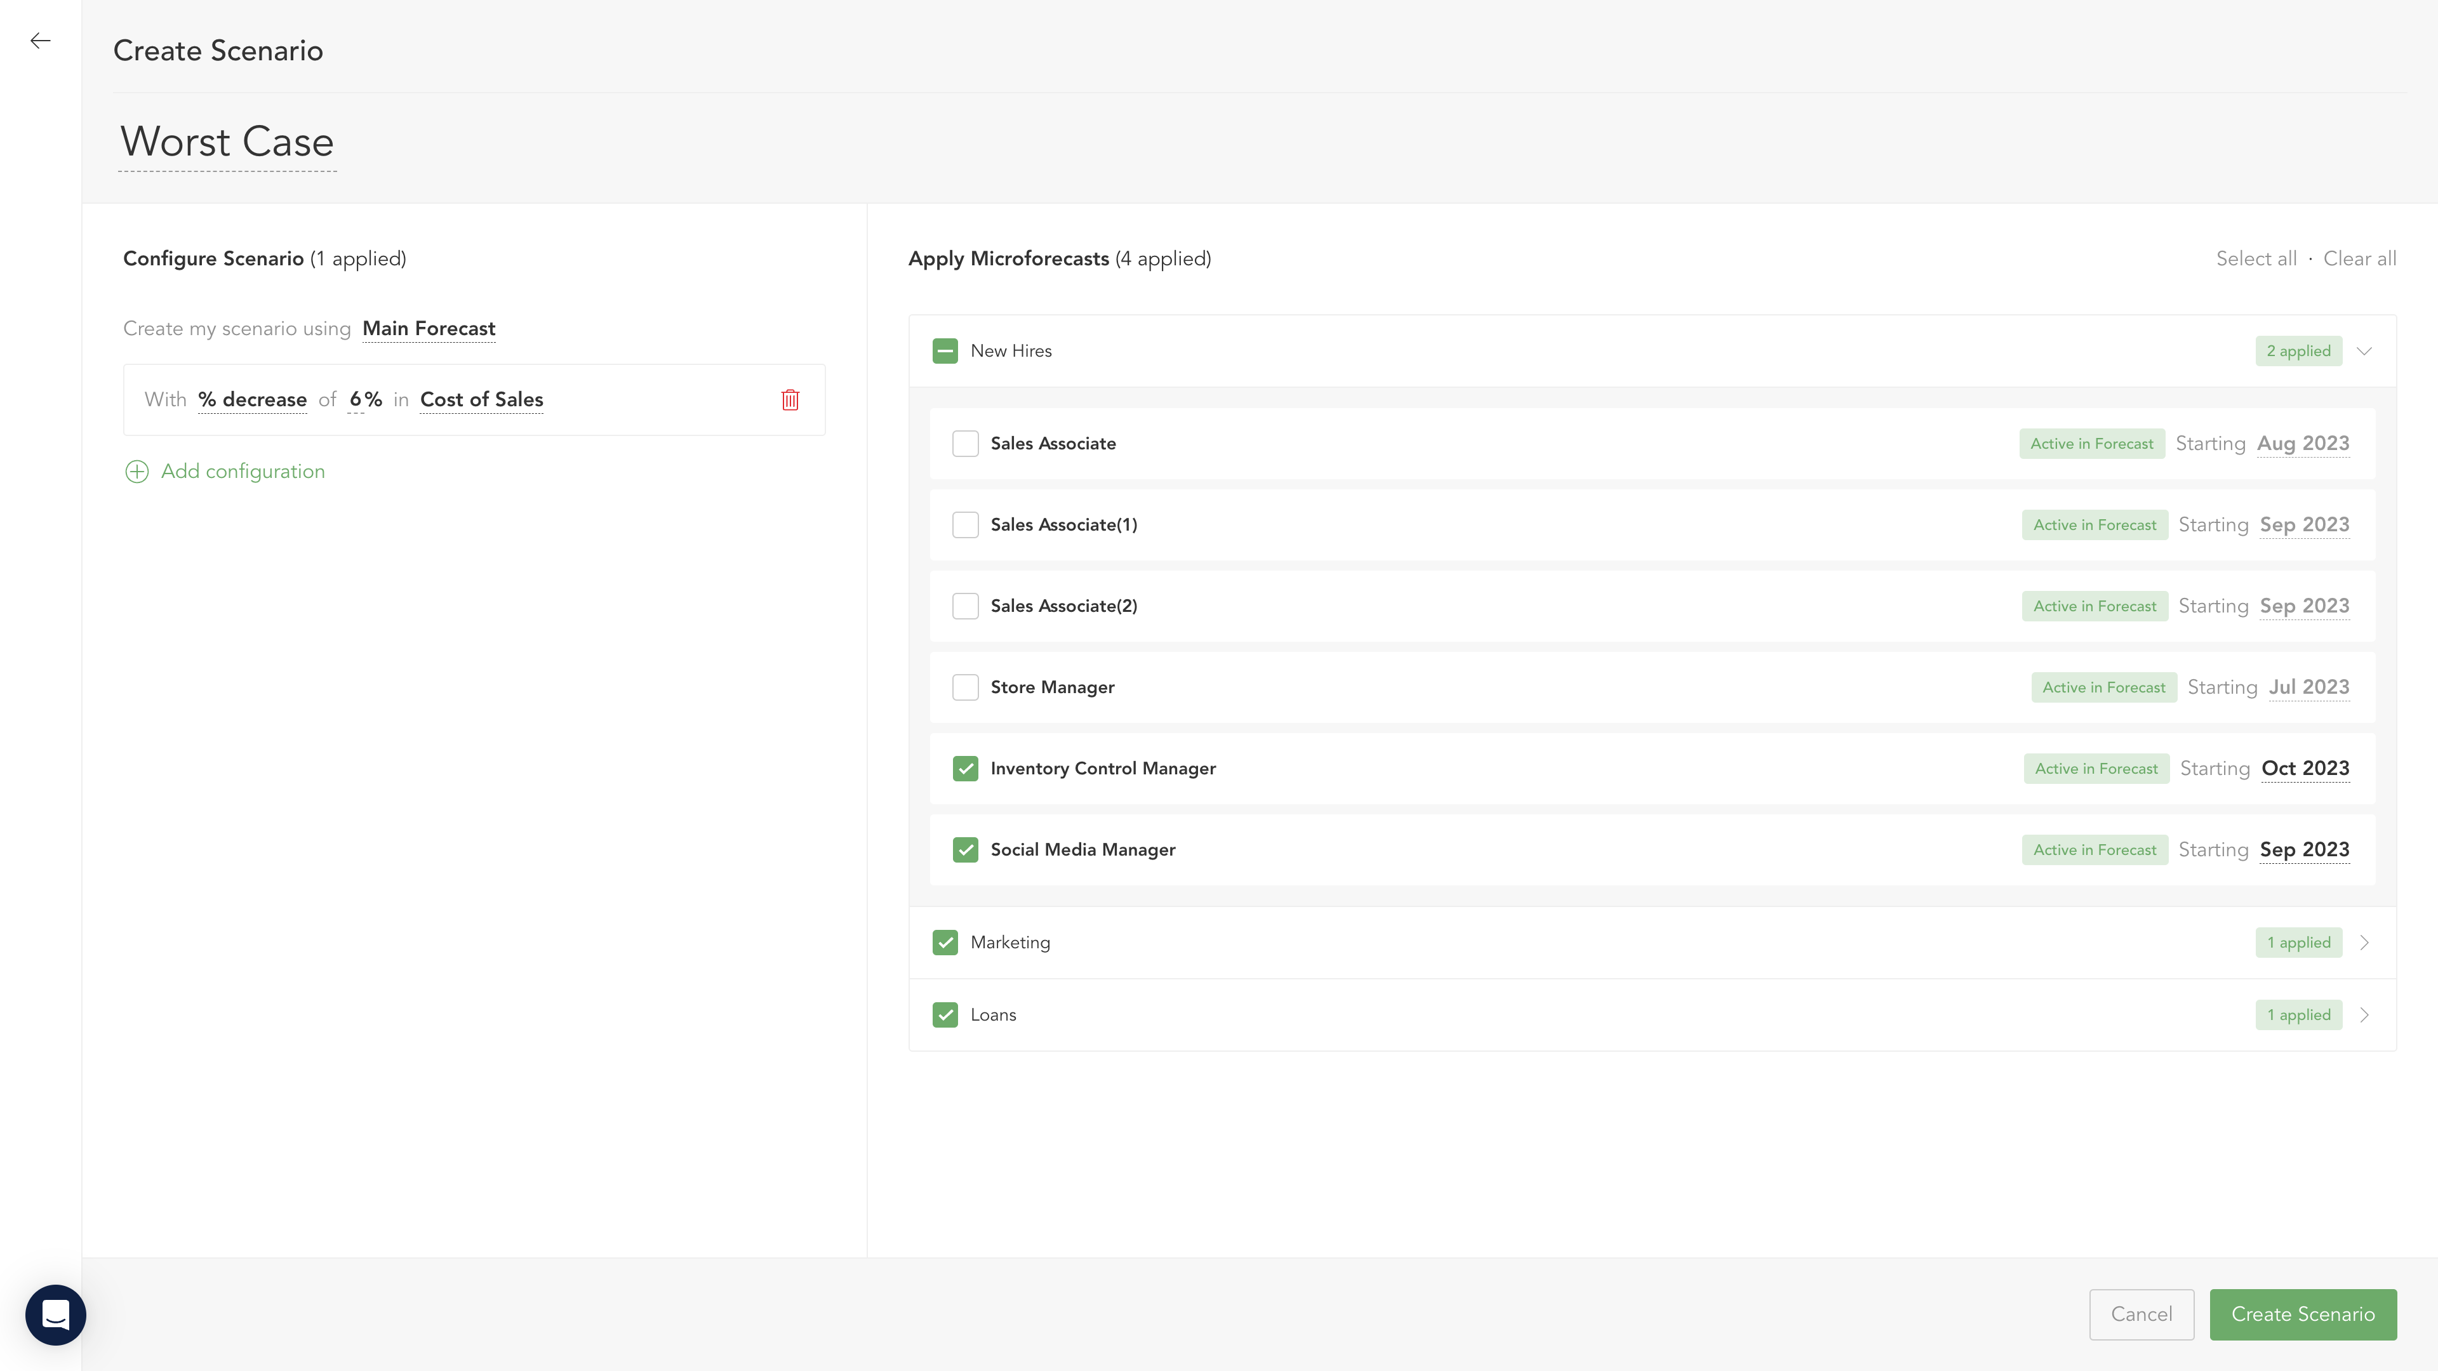Check the Sales Associate(2) microforecast
The image size is (2438, 1371).
click(965, 607)
